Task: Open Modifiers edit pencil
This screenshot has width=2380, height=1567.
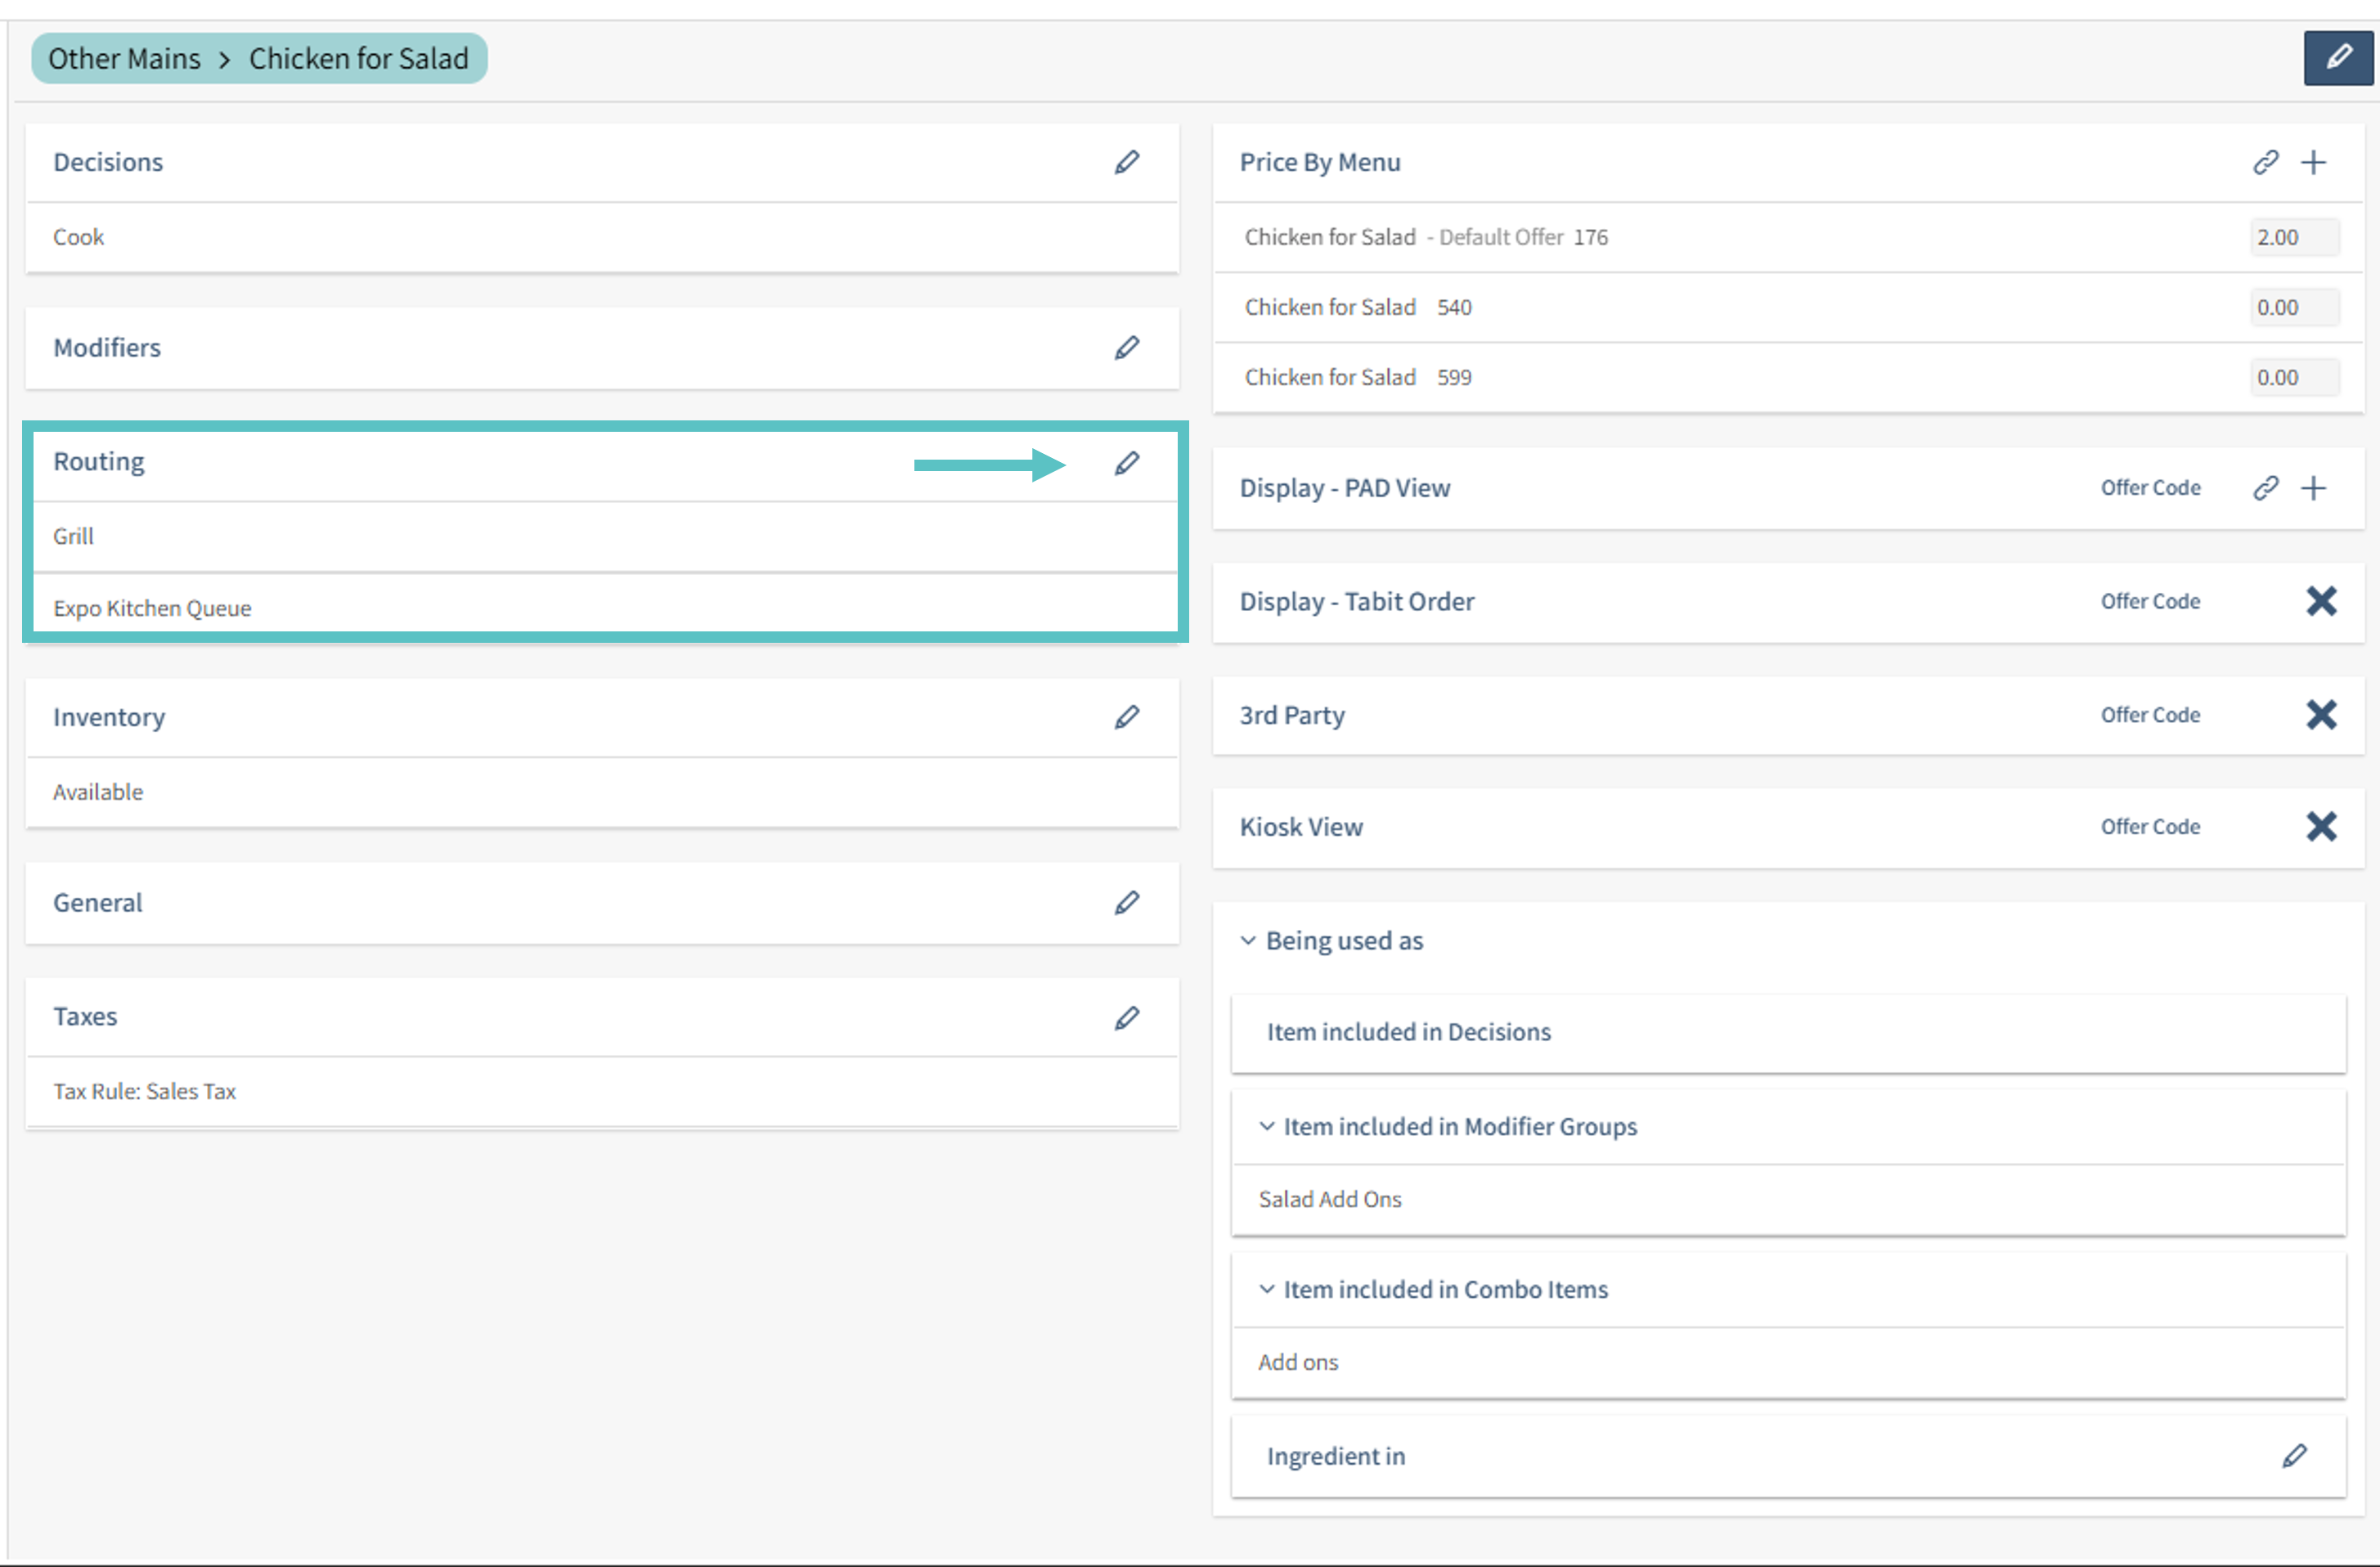Action: 1127,347
